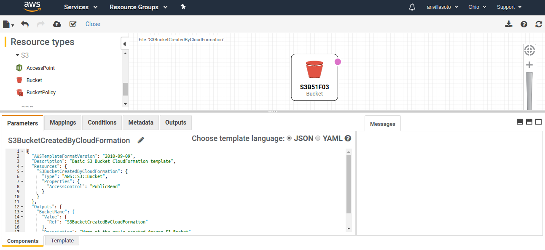545x250 pixels.
Task: Download the template diagram
Action: (509, 24)
